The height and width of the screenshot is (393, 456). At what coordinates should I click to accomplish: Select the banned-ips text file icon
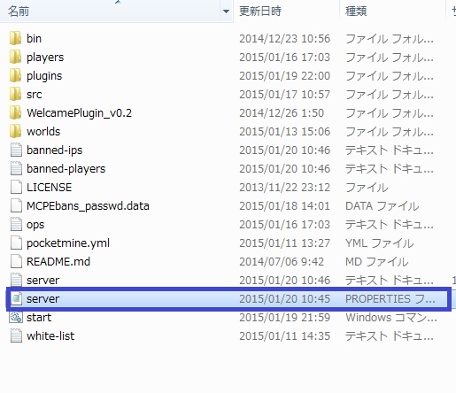(16, 150)
